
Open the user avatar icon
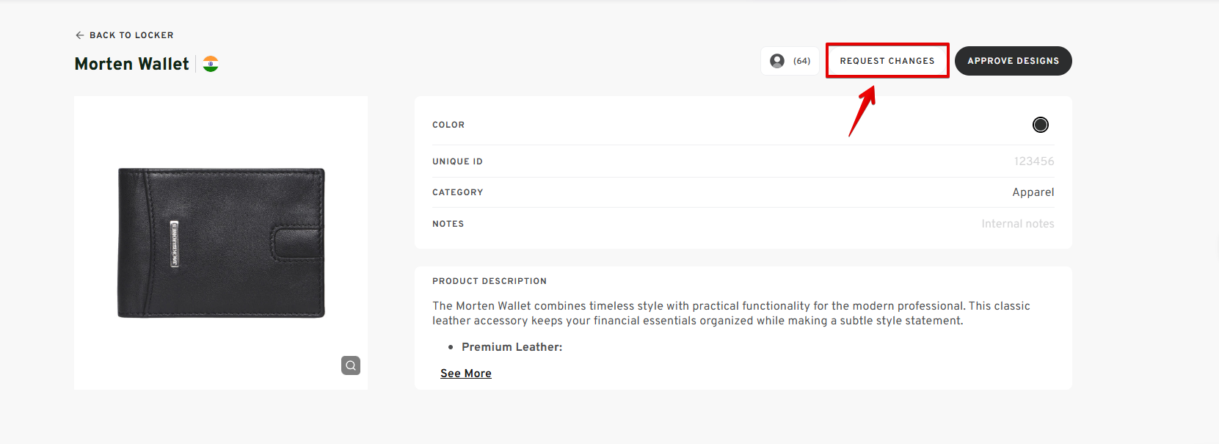pyautogui.click(x=777, y=61)
